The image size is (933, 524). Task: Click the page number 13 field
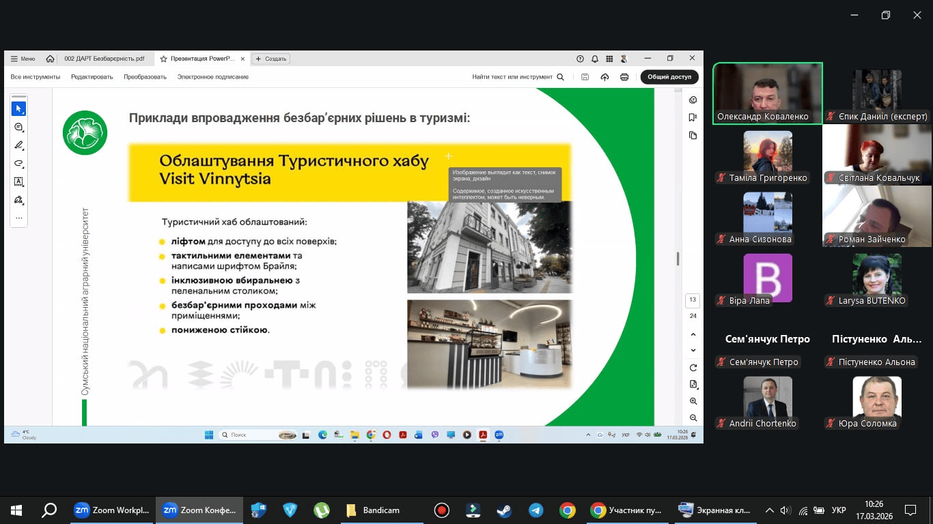coord(693,300)
